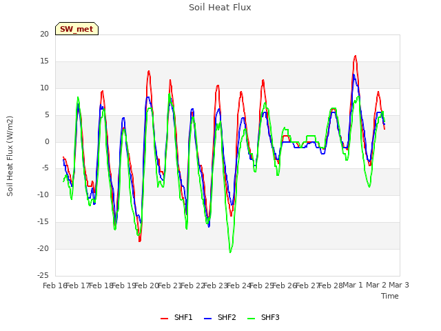
Task: Click the green SHF3 legend color marker
Action: (251, 319)
